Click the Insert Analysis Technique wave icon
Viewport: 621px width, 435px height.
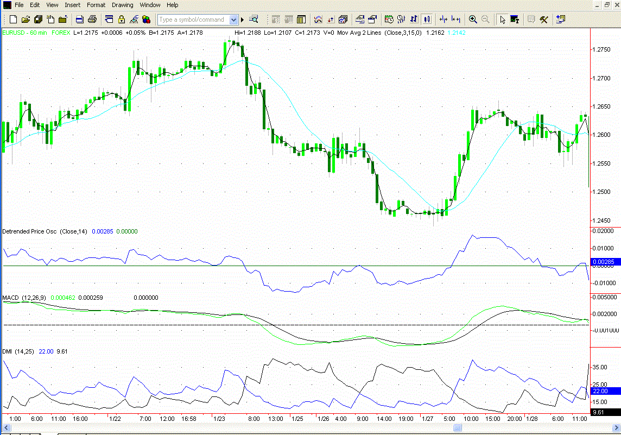[318, 19]
